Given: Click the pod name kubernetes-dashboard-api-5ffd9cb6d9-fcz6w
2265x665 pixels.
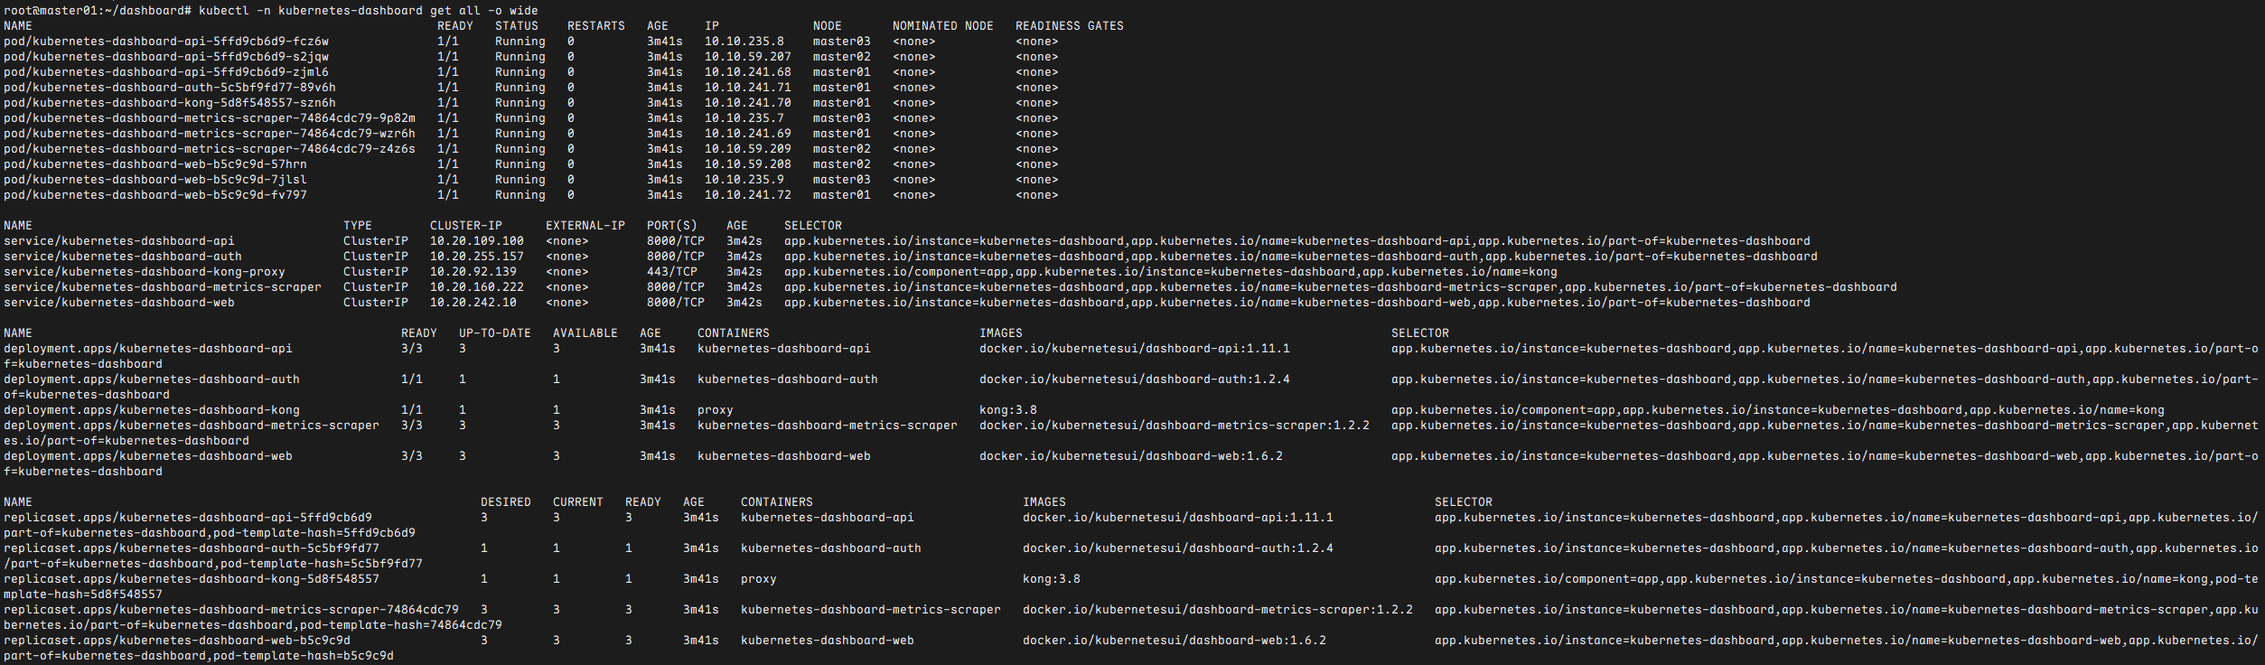Looking at the screenshot, I should click(166, 42).
